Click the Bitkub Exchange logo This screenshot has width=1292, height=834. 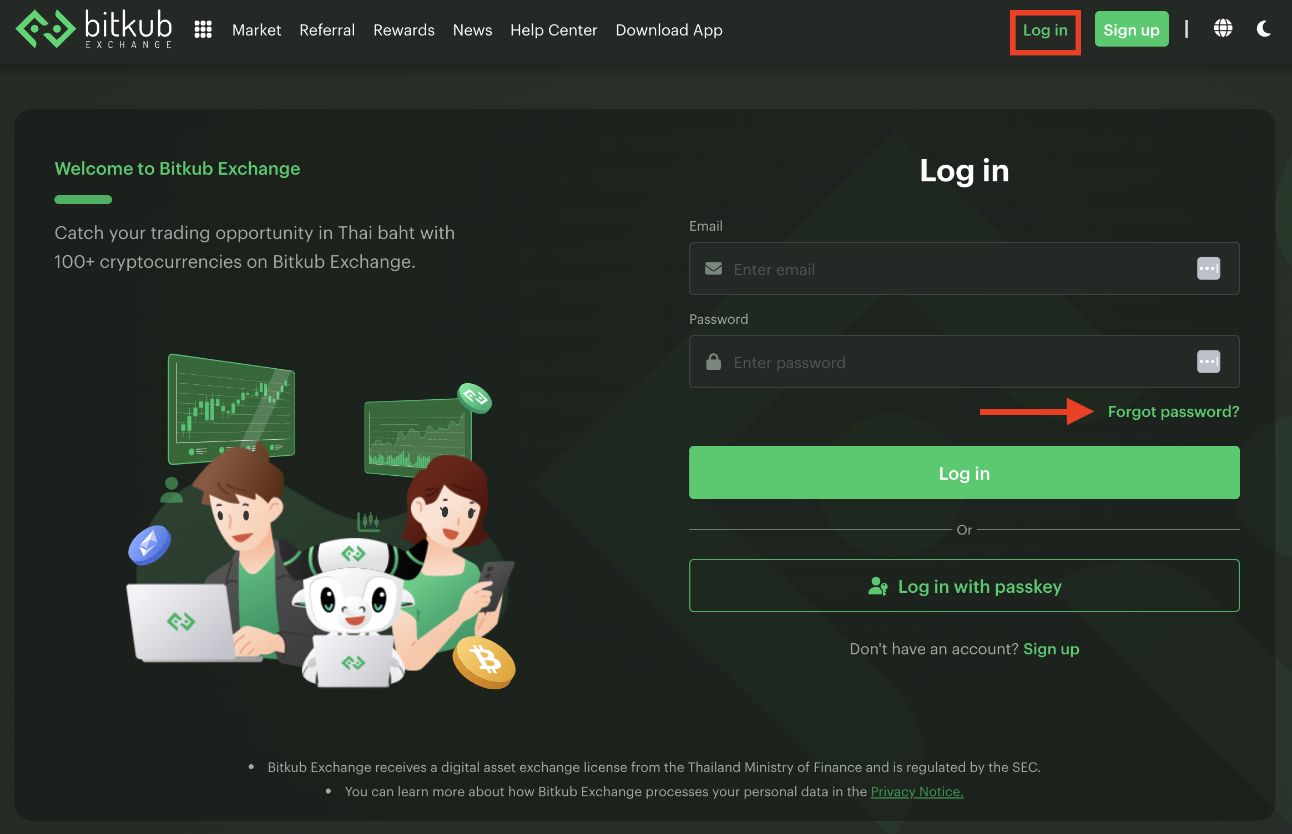tap(94, 29)
